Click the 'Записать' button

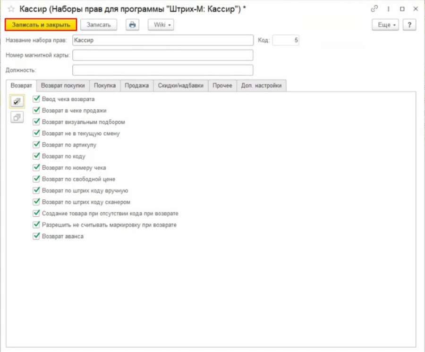coord(99,25)
